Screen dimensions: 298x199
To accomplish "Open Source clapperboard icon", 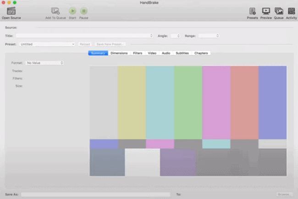I will (x=11, y=11).
